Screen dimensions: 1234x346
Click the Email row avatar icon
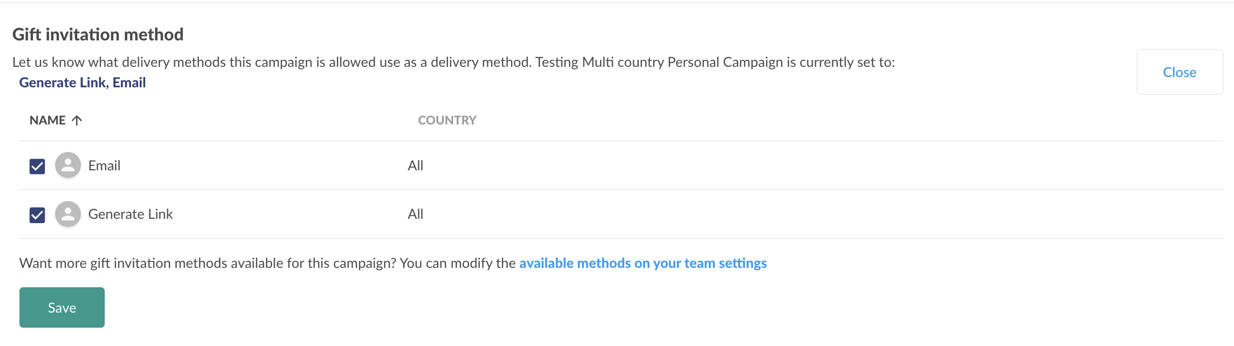(68, 165)
